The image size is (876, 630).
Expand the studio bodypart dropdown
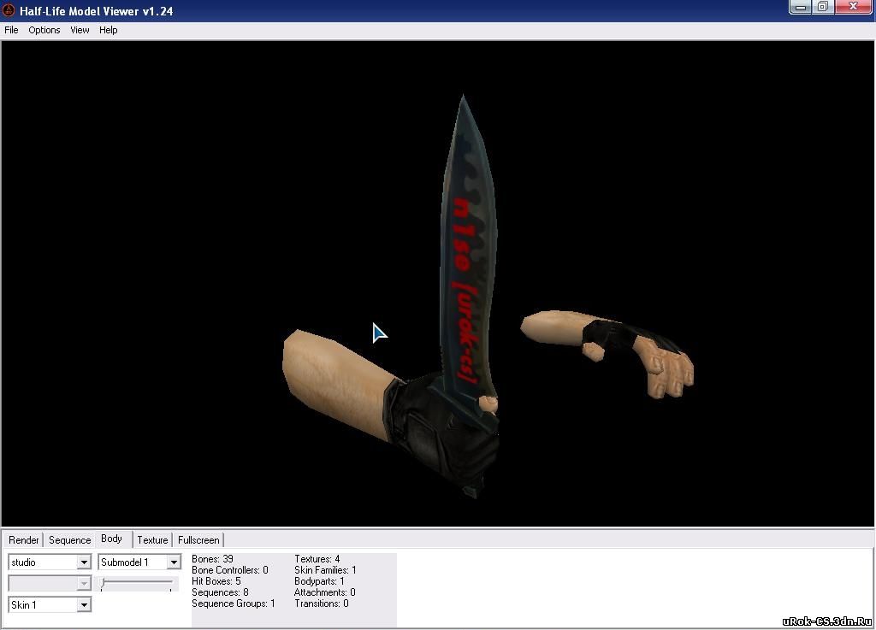[x=84, y=562]
